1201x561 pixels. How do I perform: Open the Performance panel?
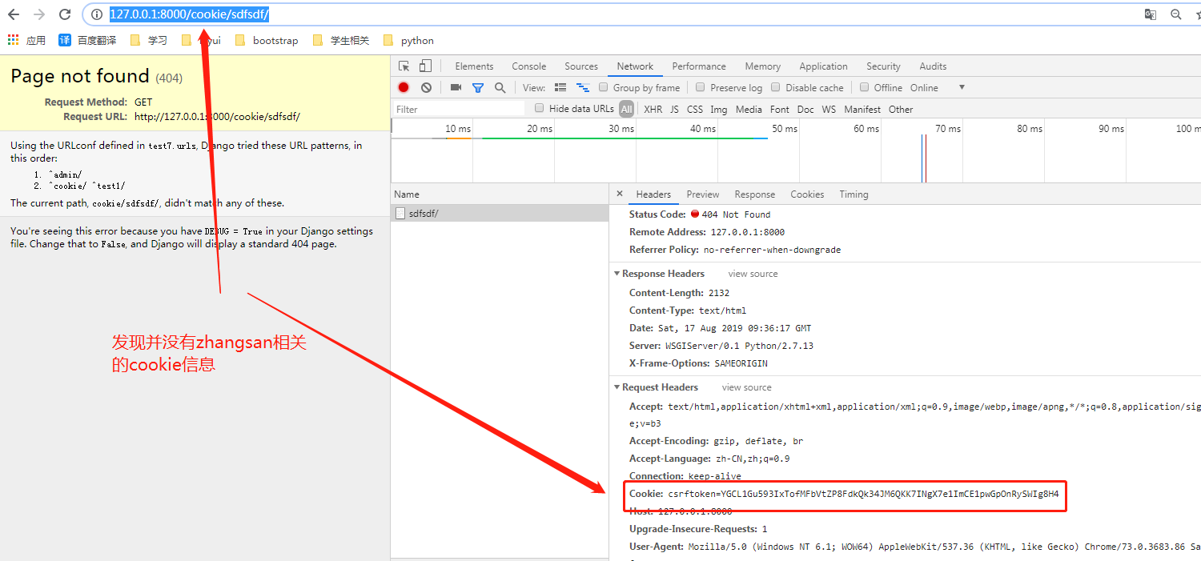point(699,66)
